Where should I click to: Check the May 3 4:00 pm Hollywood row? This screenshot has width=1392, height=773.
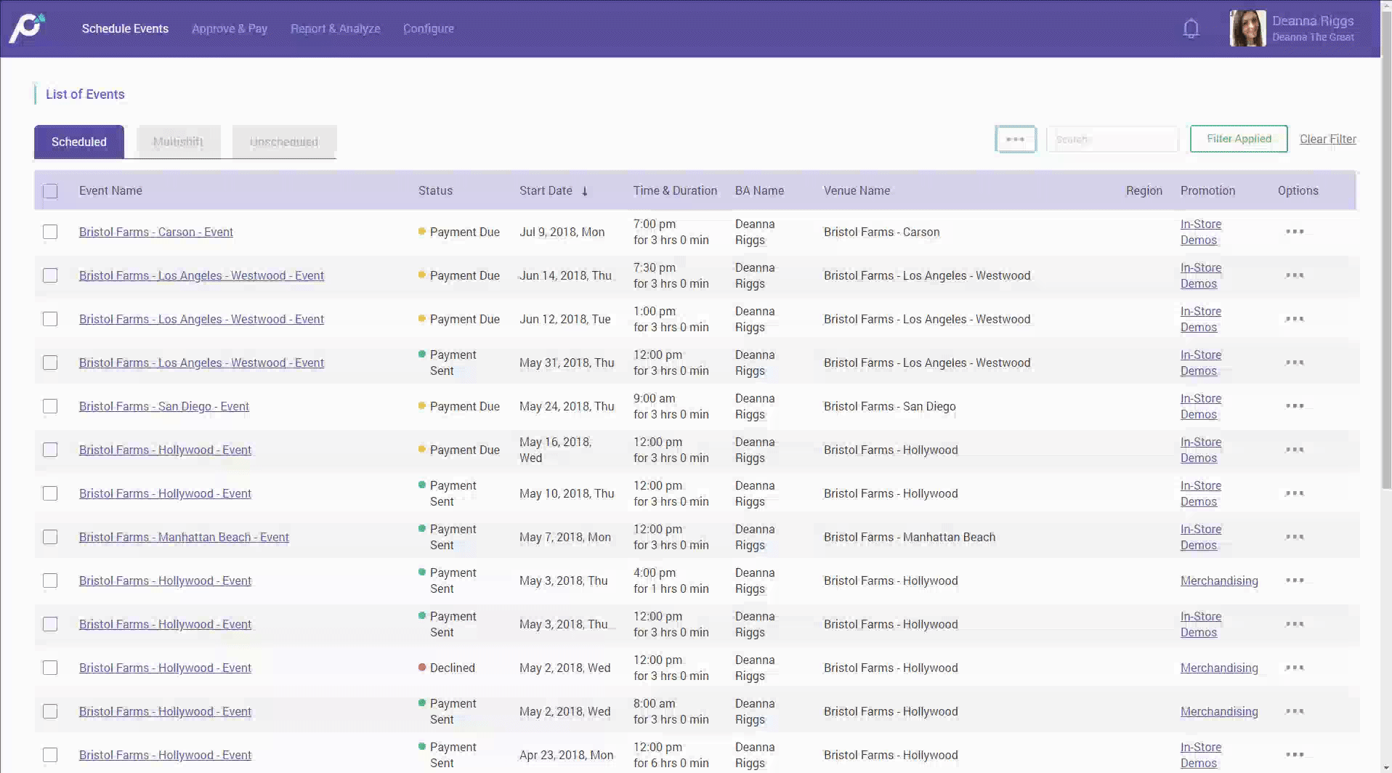(x=50, y=580)
